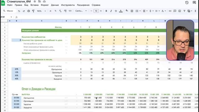The image size is (199, 112).
Task: View cloud save status
Action: coord(44,2)
